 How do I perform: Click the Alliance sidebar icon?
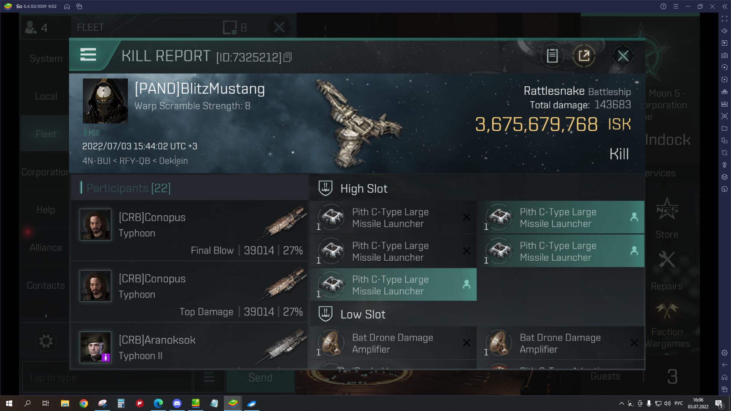point(46,247)
